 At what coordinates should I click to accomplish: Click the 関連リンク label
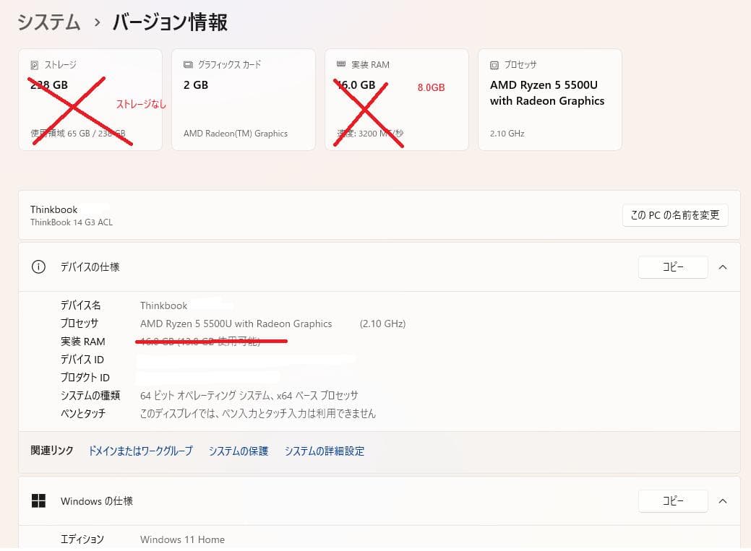(52, 451)
